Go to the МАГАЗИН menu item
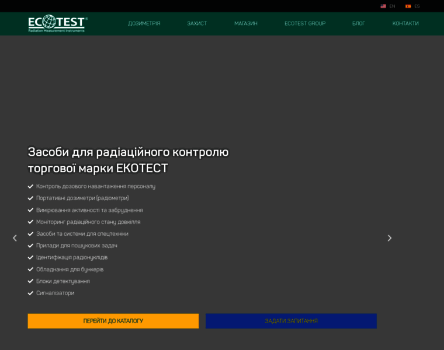 point(246,23)
